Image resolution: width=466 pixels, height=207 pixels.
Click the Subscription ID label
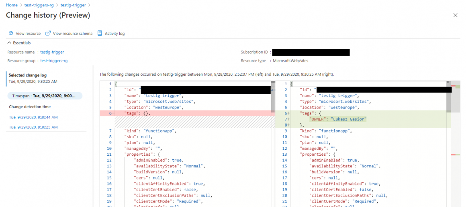[x=254, y=52]
